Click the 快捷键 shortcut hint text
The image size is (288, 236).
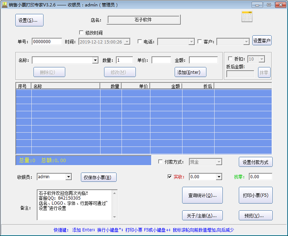pos(144,230)
